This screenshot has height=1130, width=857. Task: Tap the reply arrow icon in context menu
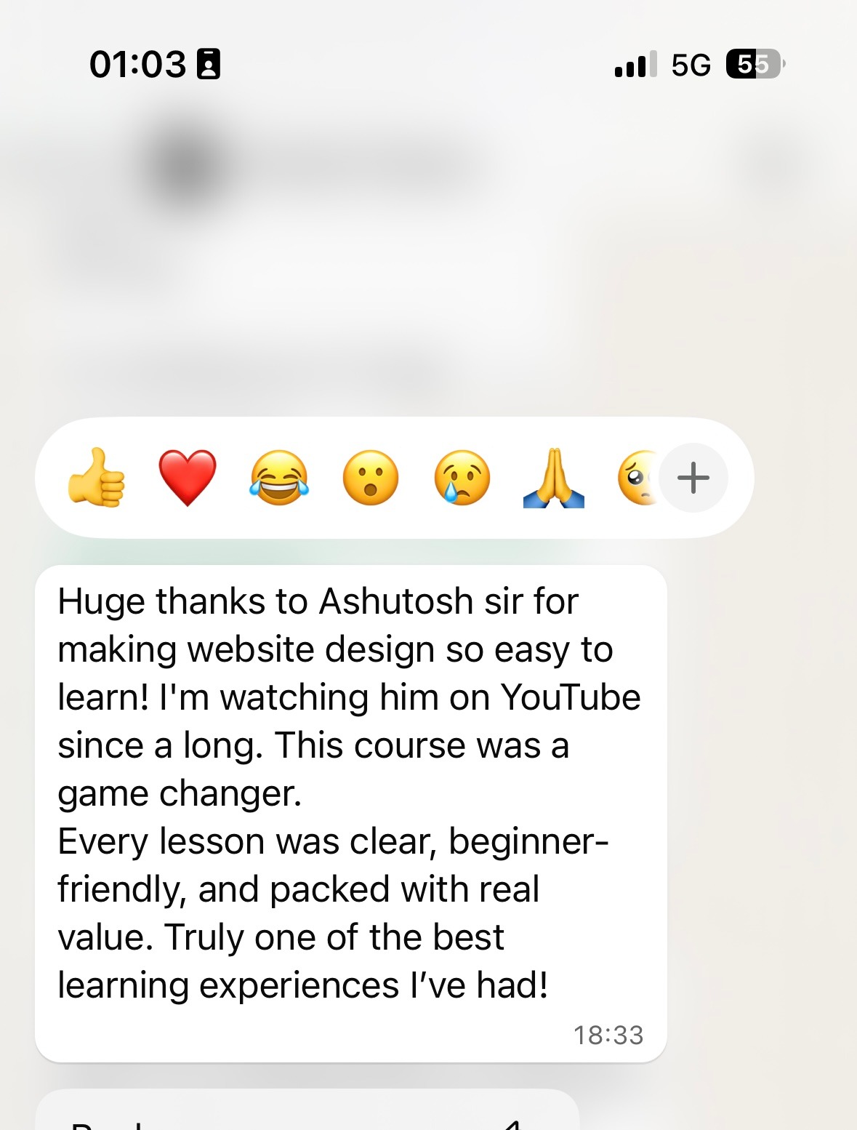click(x=513, y=1124)
